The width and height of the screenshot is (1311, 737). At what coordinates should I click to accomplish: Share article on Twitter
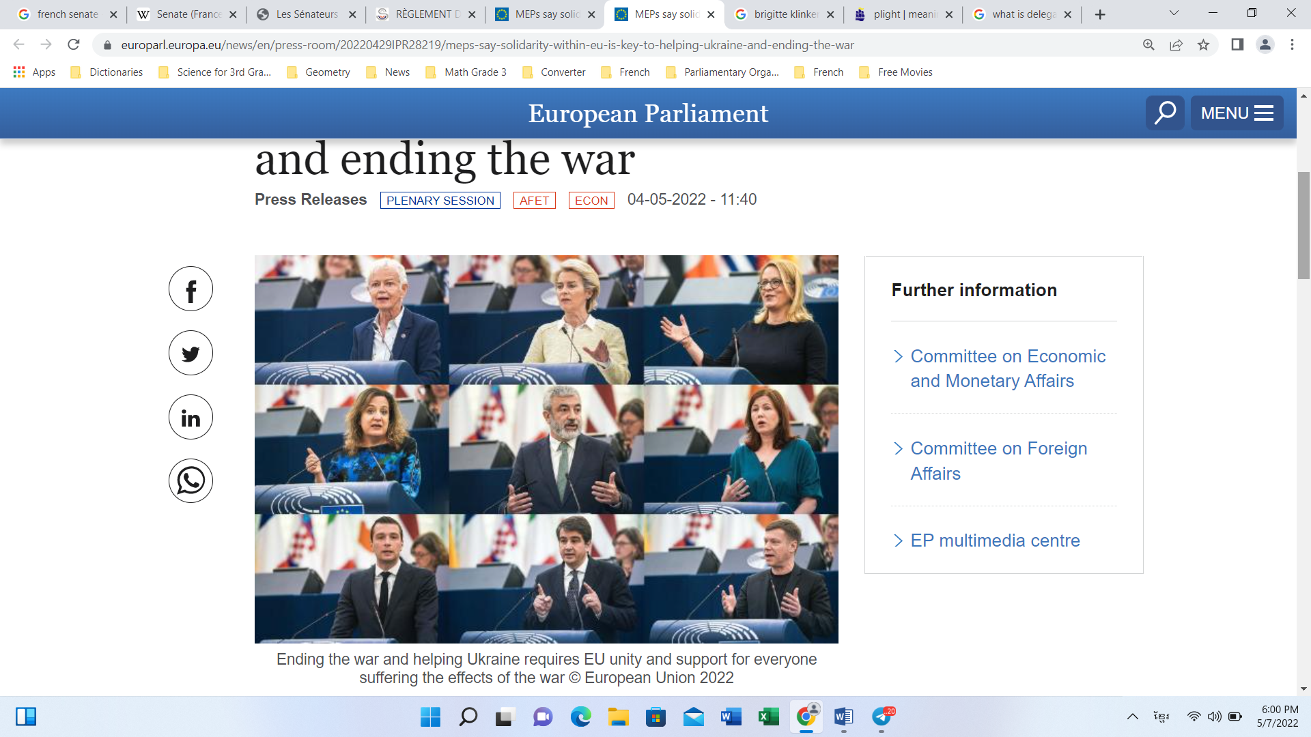click(x=191, y=353)
